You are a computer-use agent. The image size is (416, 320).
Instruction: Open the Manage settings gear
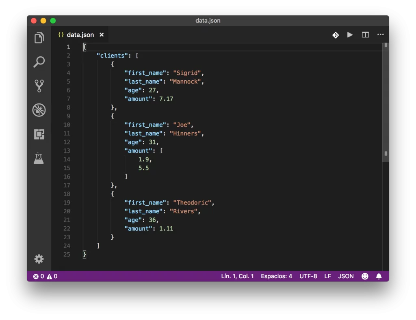click(x=39, y=259)
